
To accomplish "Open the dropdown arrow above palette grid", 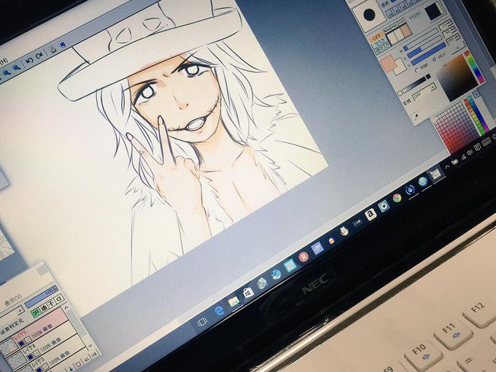I will [x=476, y=93].
